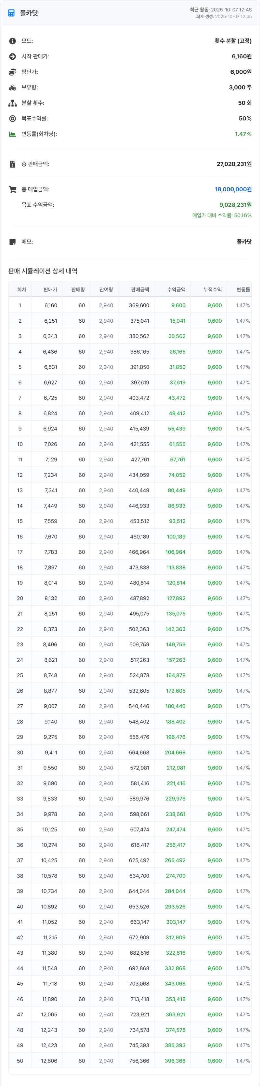Click the blue 18,000,000원 total purchase amount
The image size is (260, 1086).
pyautogui.click(x=233, y=189)
